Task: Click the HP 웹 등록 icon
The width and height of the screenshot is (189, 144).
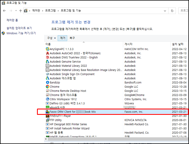Action: click(48, 133)
